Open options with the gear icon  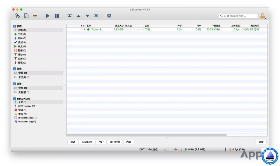coord(109,16)
